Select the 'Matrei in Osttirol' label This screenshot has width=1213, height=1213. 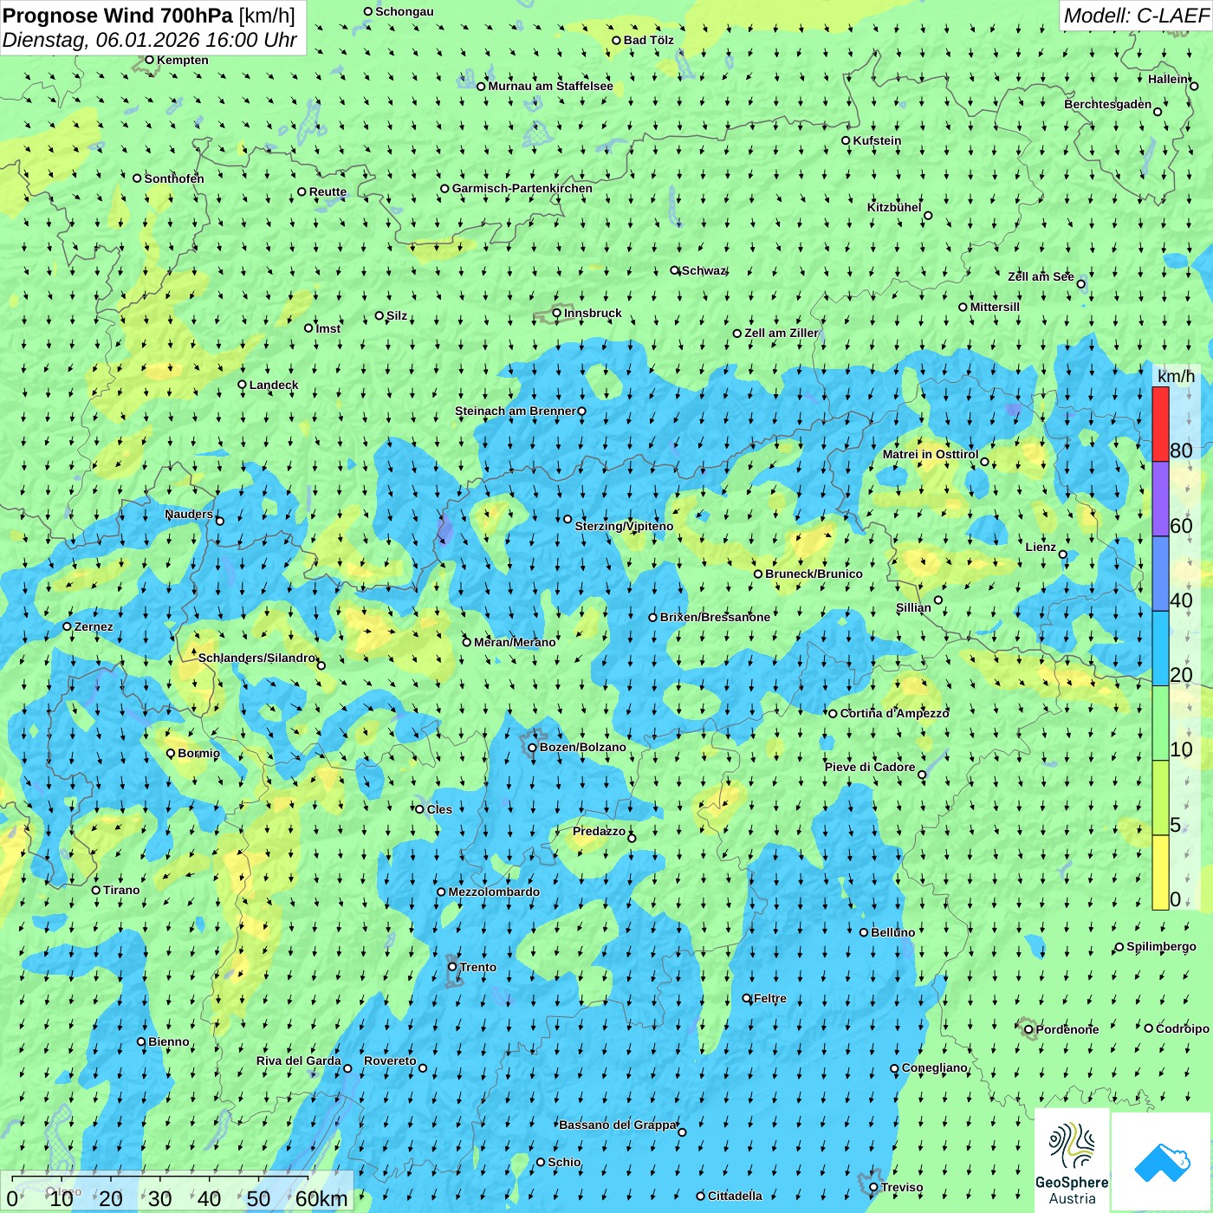pyautogui.click(x=931, y=454)
